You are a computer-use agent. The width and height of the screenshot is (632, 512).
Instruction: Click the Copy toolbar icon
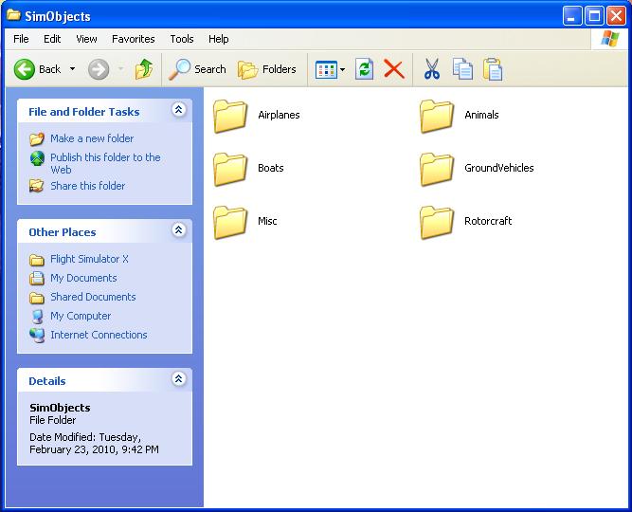tap(462, 69)
